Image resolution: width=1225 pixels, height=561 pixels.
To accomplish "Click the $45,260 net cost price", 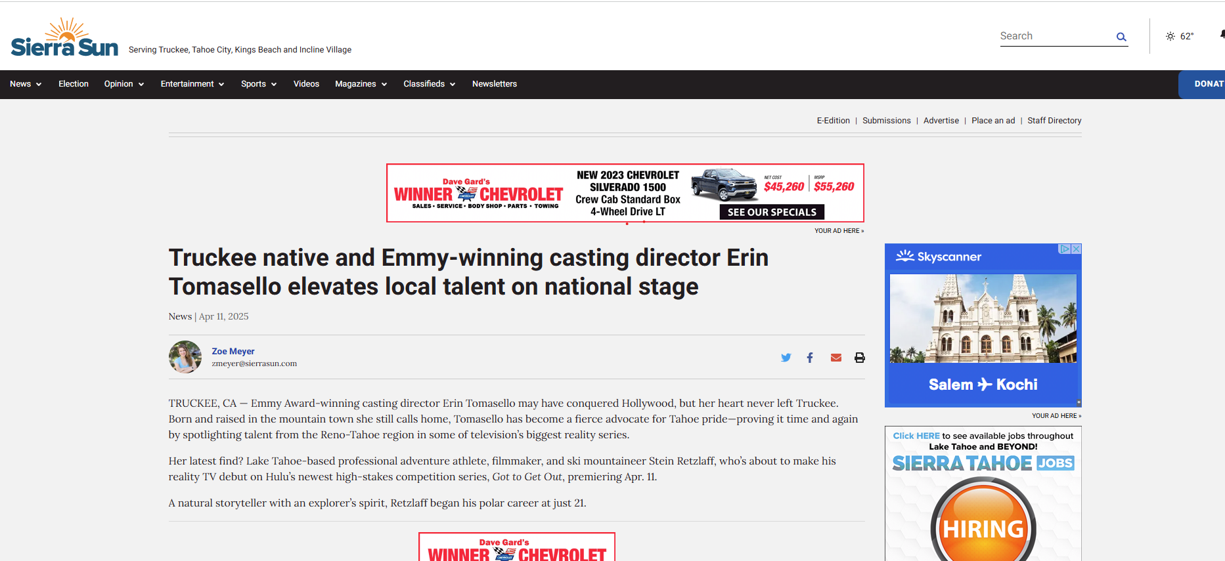I will 784,186.
